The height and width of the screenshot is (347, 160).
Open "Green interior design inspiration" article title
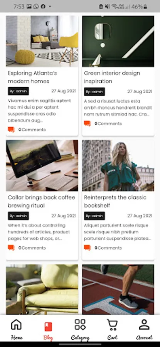pos(112,77)
